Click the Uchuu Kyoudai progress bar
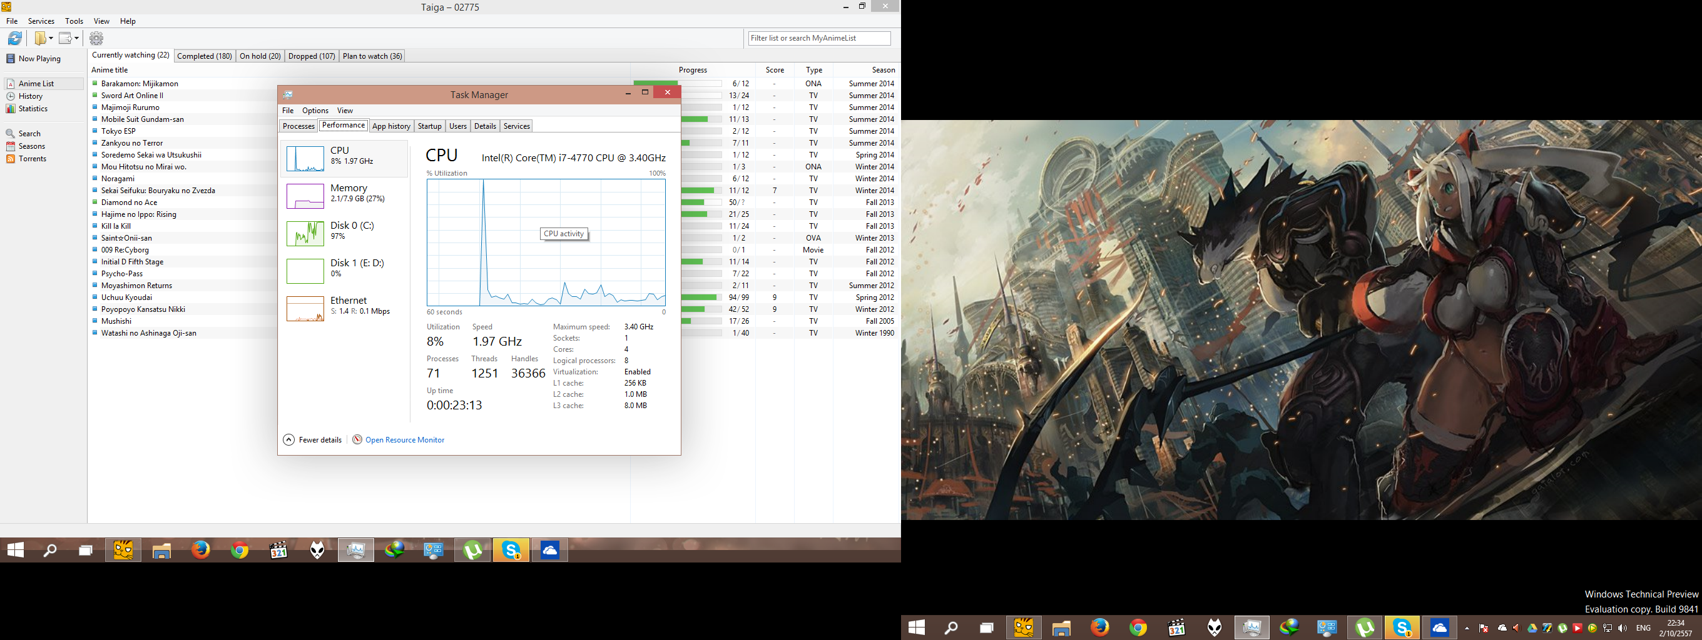The height and width of the screenshot is (640, 1702). [x=701, y=297]
